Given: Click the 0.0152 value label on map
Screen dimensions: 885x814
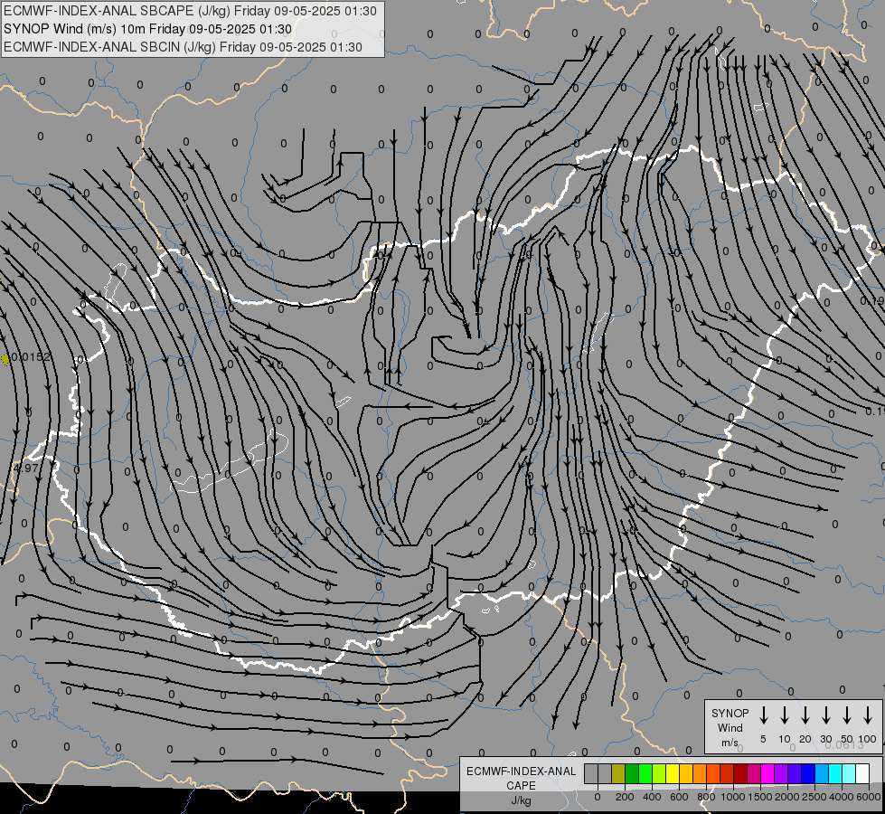Looking at the screenshot, I should 32,357.
